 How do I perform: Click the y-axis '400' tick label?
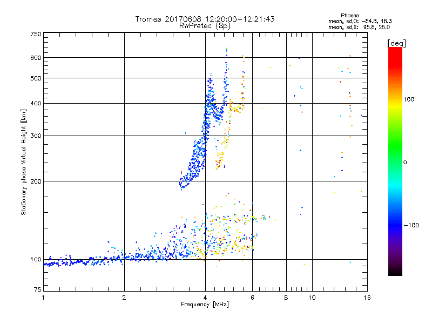36,104
